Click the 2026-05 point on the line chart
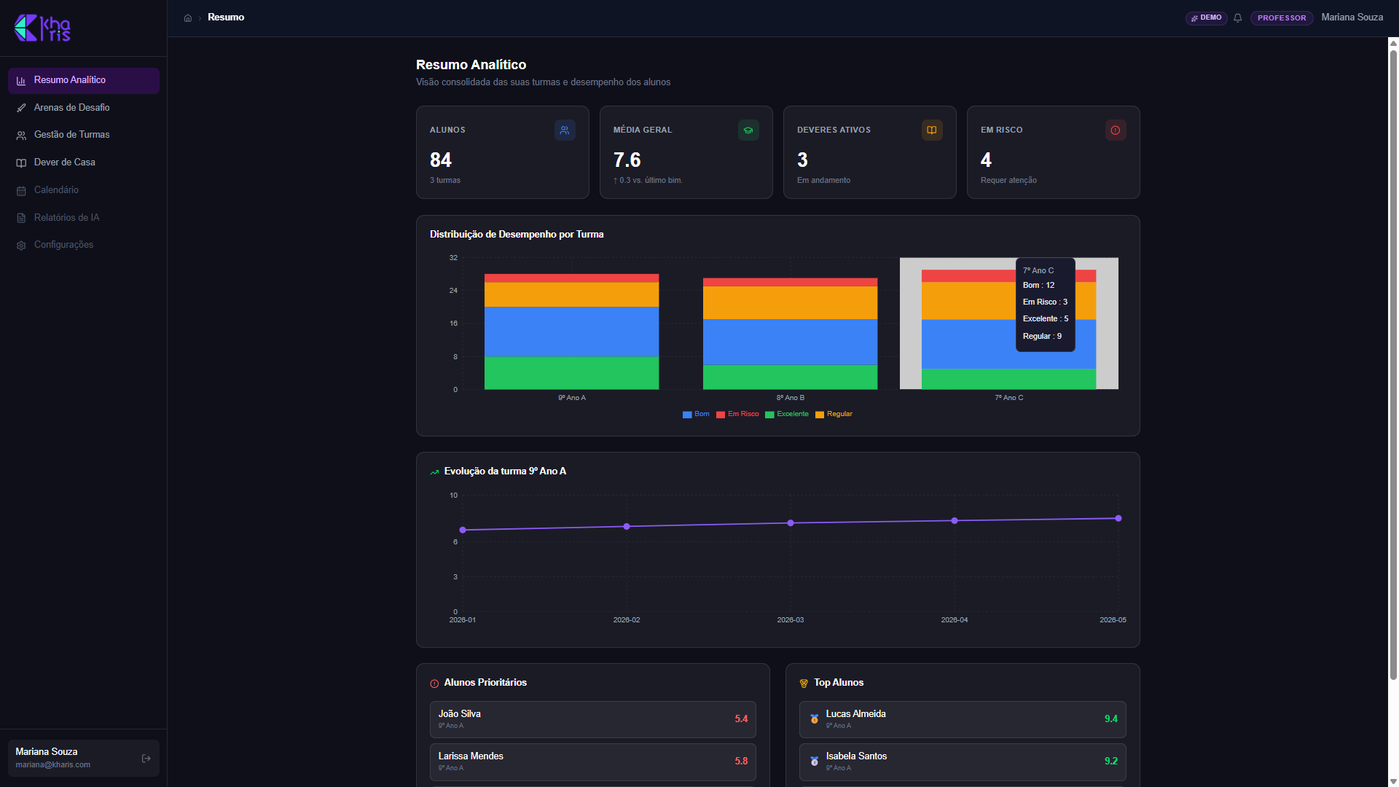The image size is (1399, 787). click(1118, 519)
